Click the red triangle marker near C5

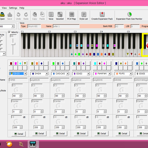(x=131, y=54)
